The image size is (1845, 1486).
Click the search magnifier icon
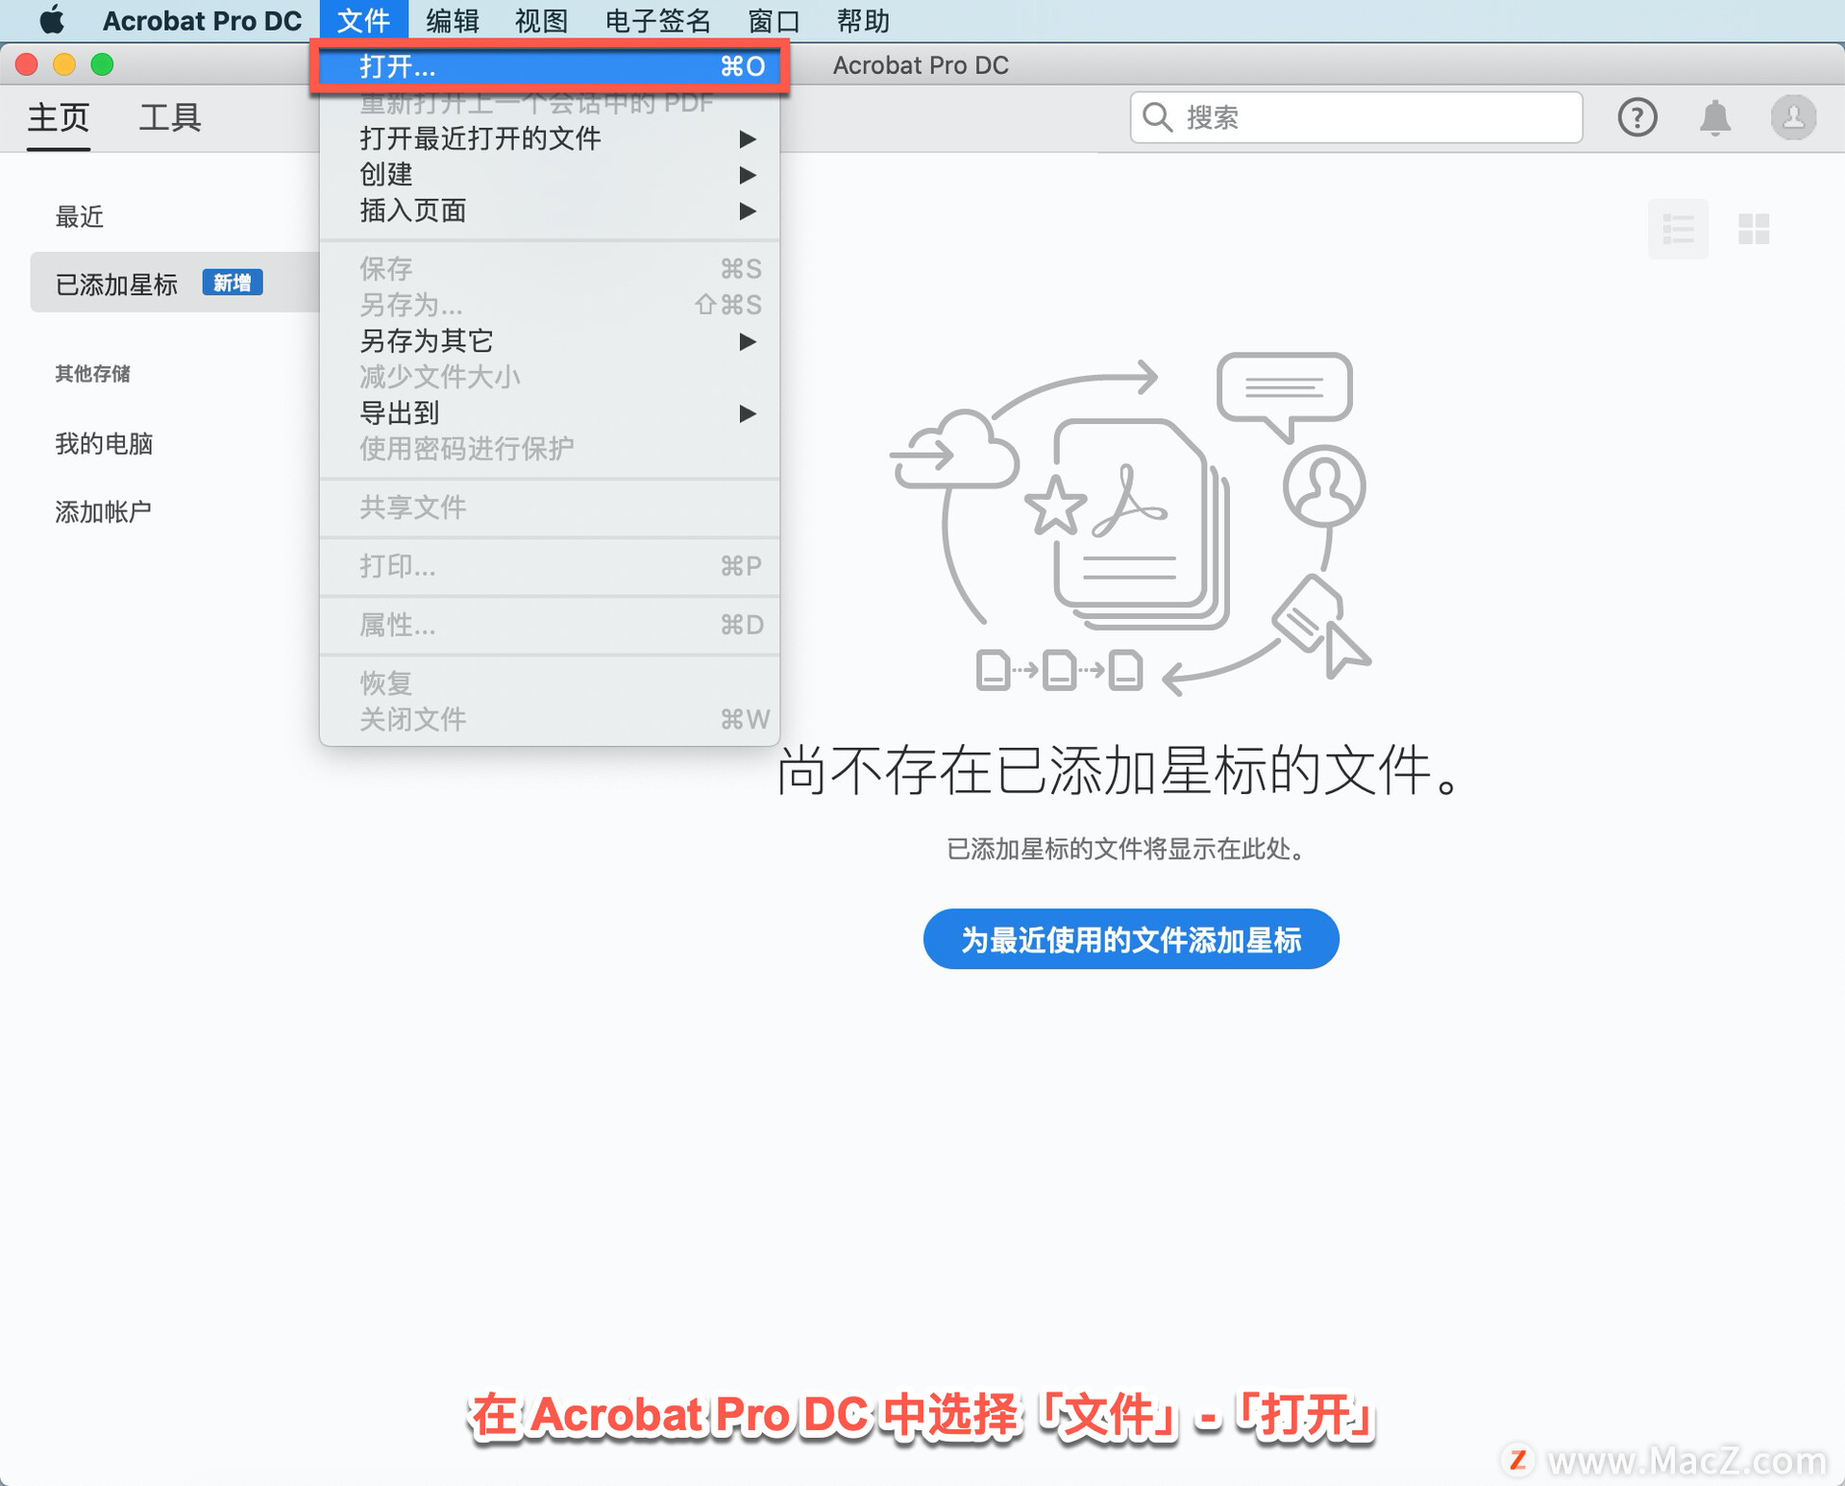point(1157,117)
